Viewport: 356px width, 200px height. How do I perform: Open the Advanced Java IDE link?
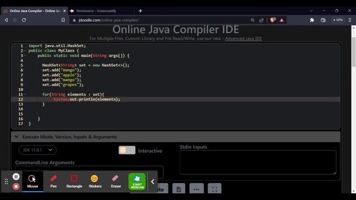tap(243, 38)
